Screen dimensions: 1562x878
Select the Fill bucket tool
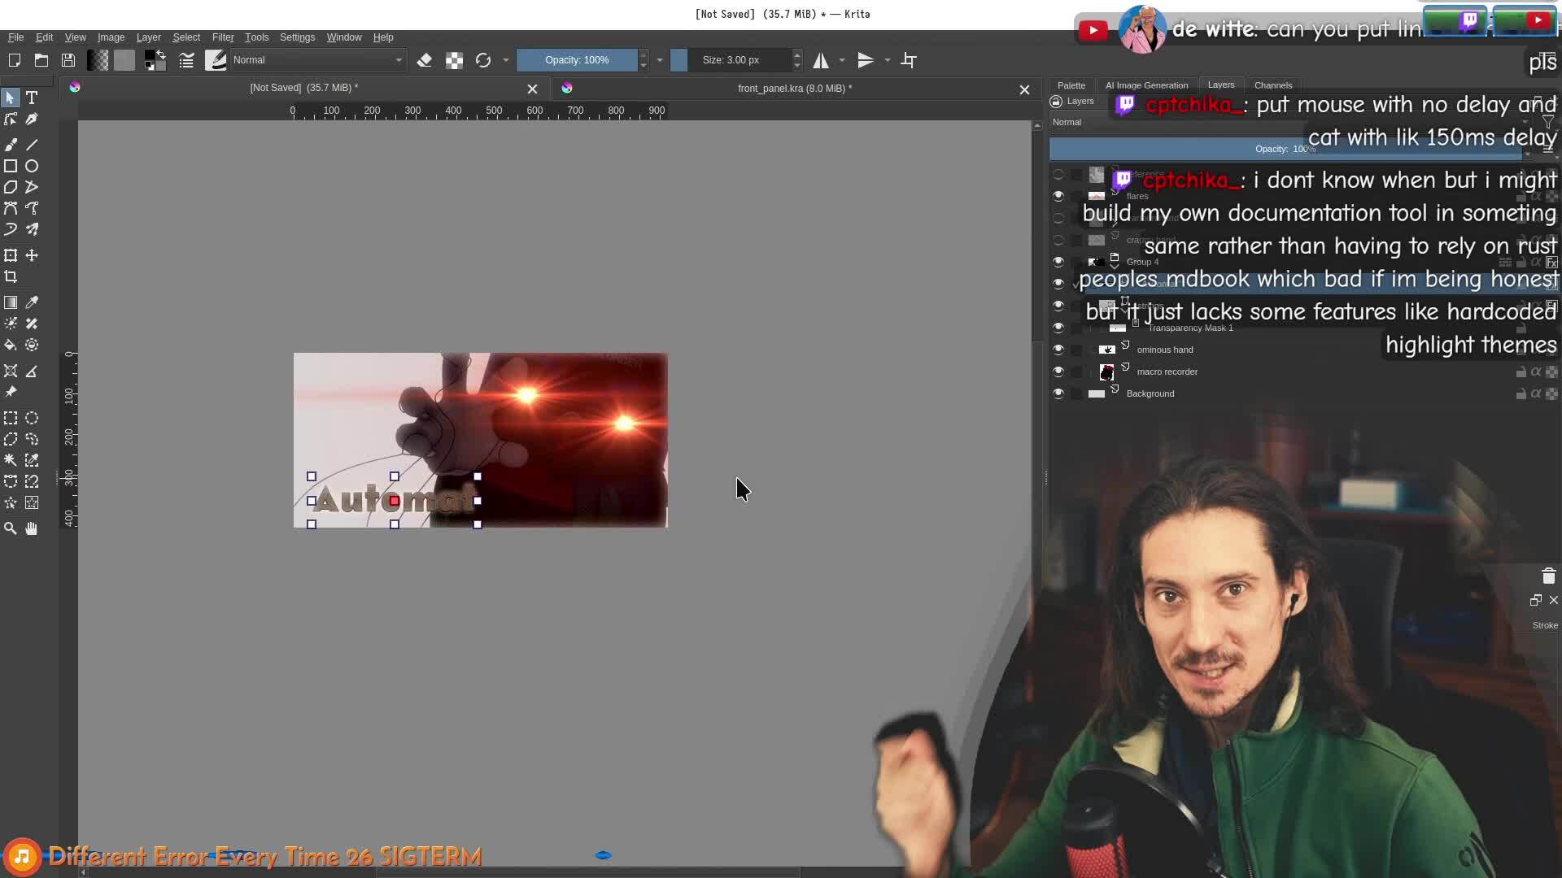pos(11,345)
